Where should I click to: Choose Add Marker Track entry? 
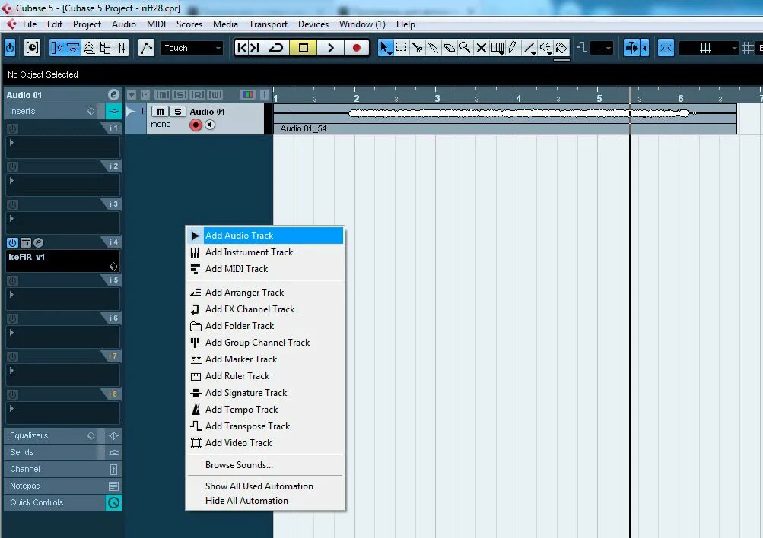click(265, 359)
